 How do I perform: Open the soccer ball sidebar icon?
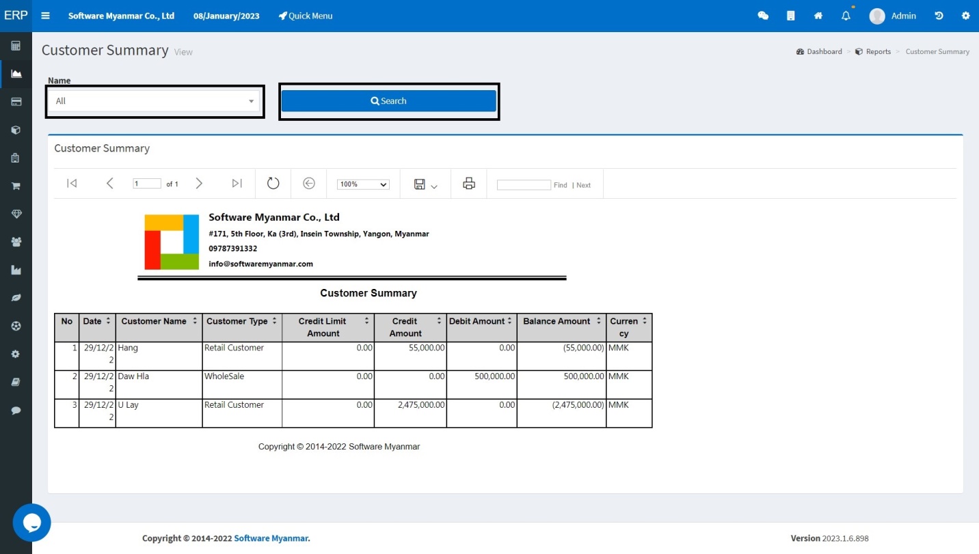coord(16,326)
